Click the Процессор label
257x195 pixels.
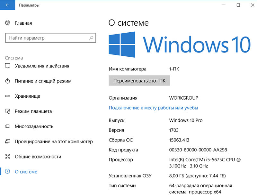[121, 160]
